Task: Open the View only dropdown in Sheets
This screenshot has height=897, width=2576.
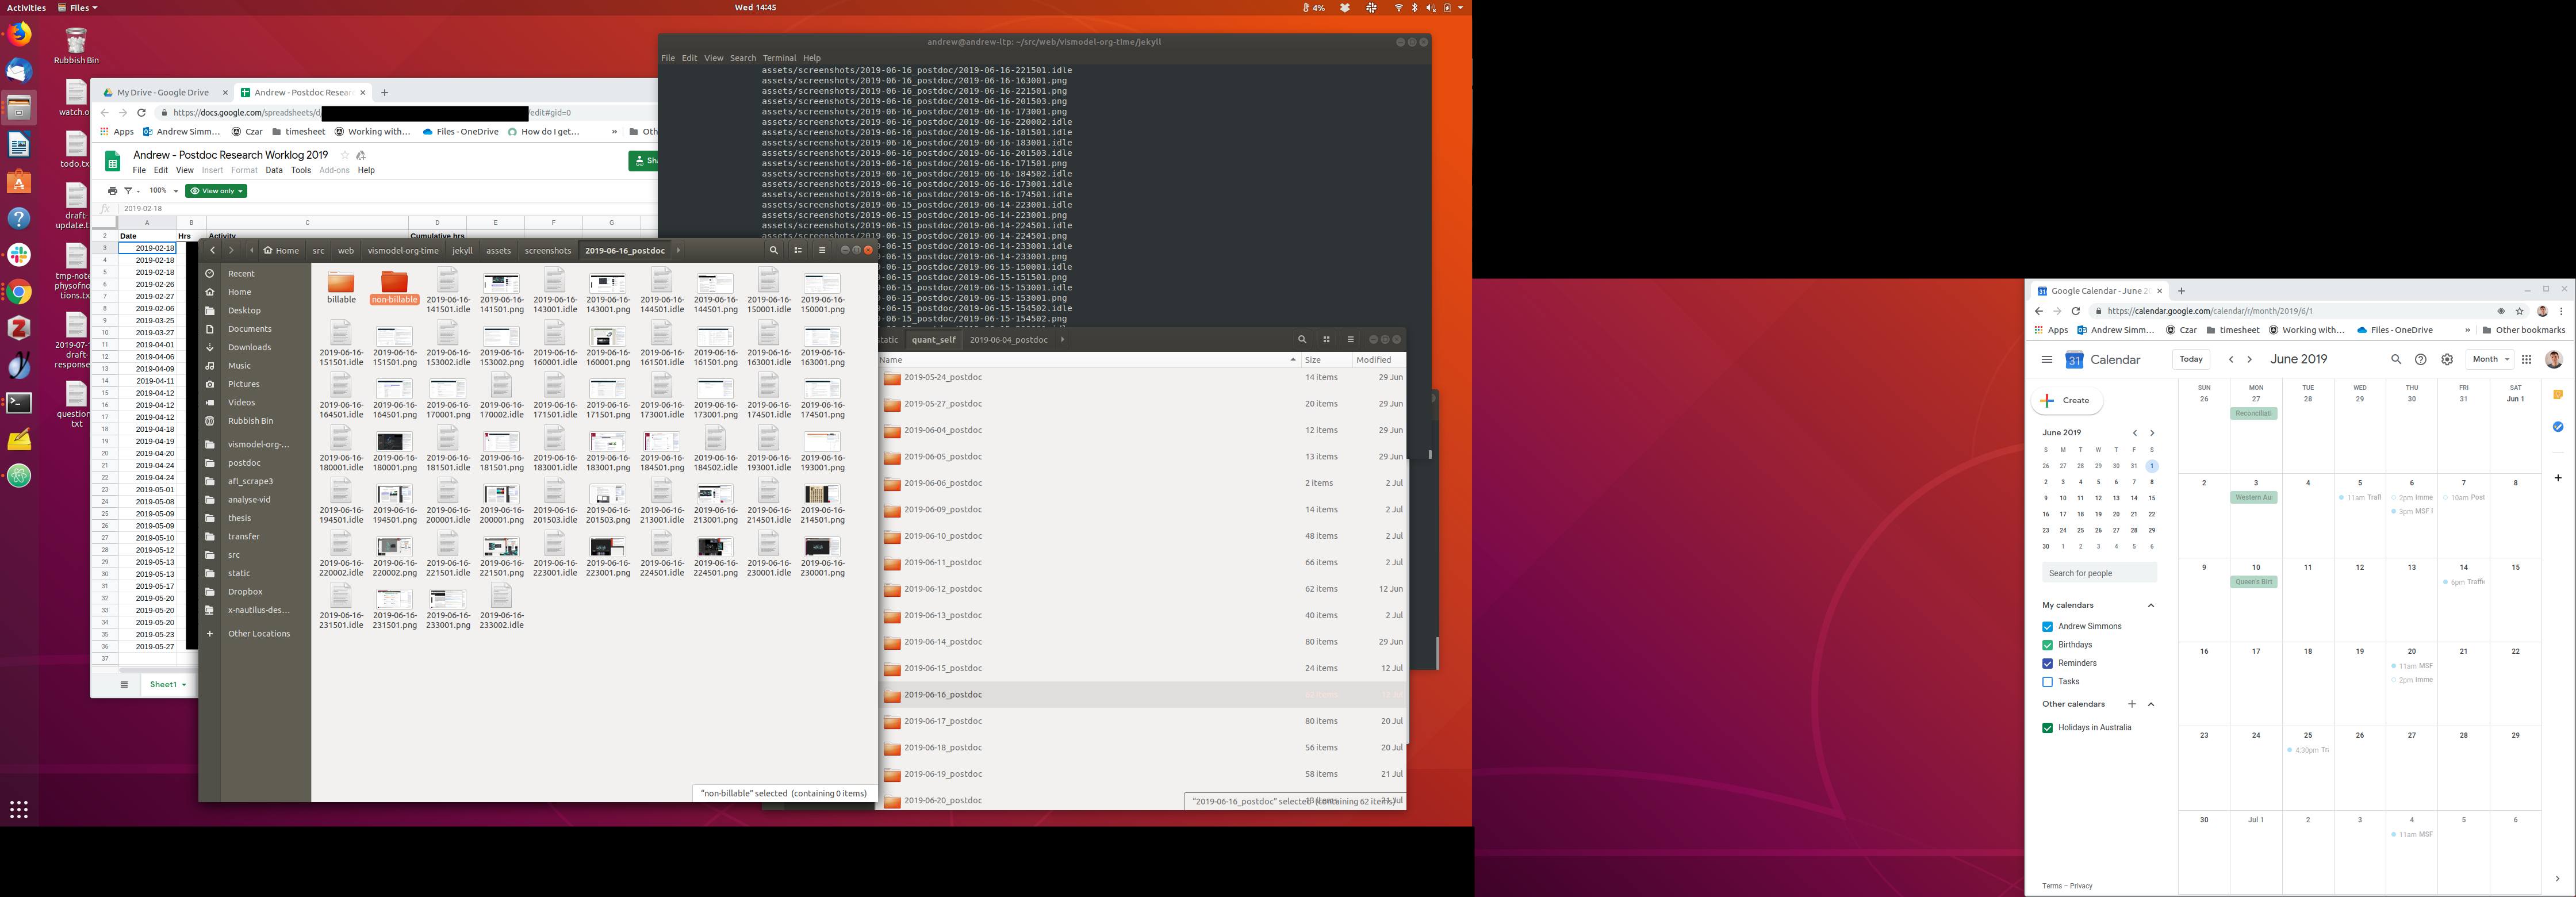Action: [x=216, y=191]
